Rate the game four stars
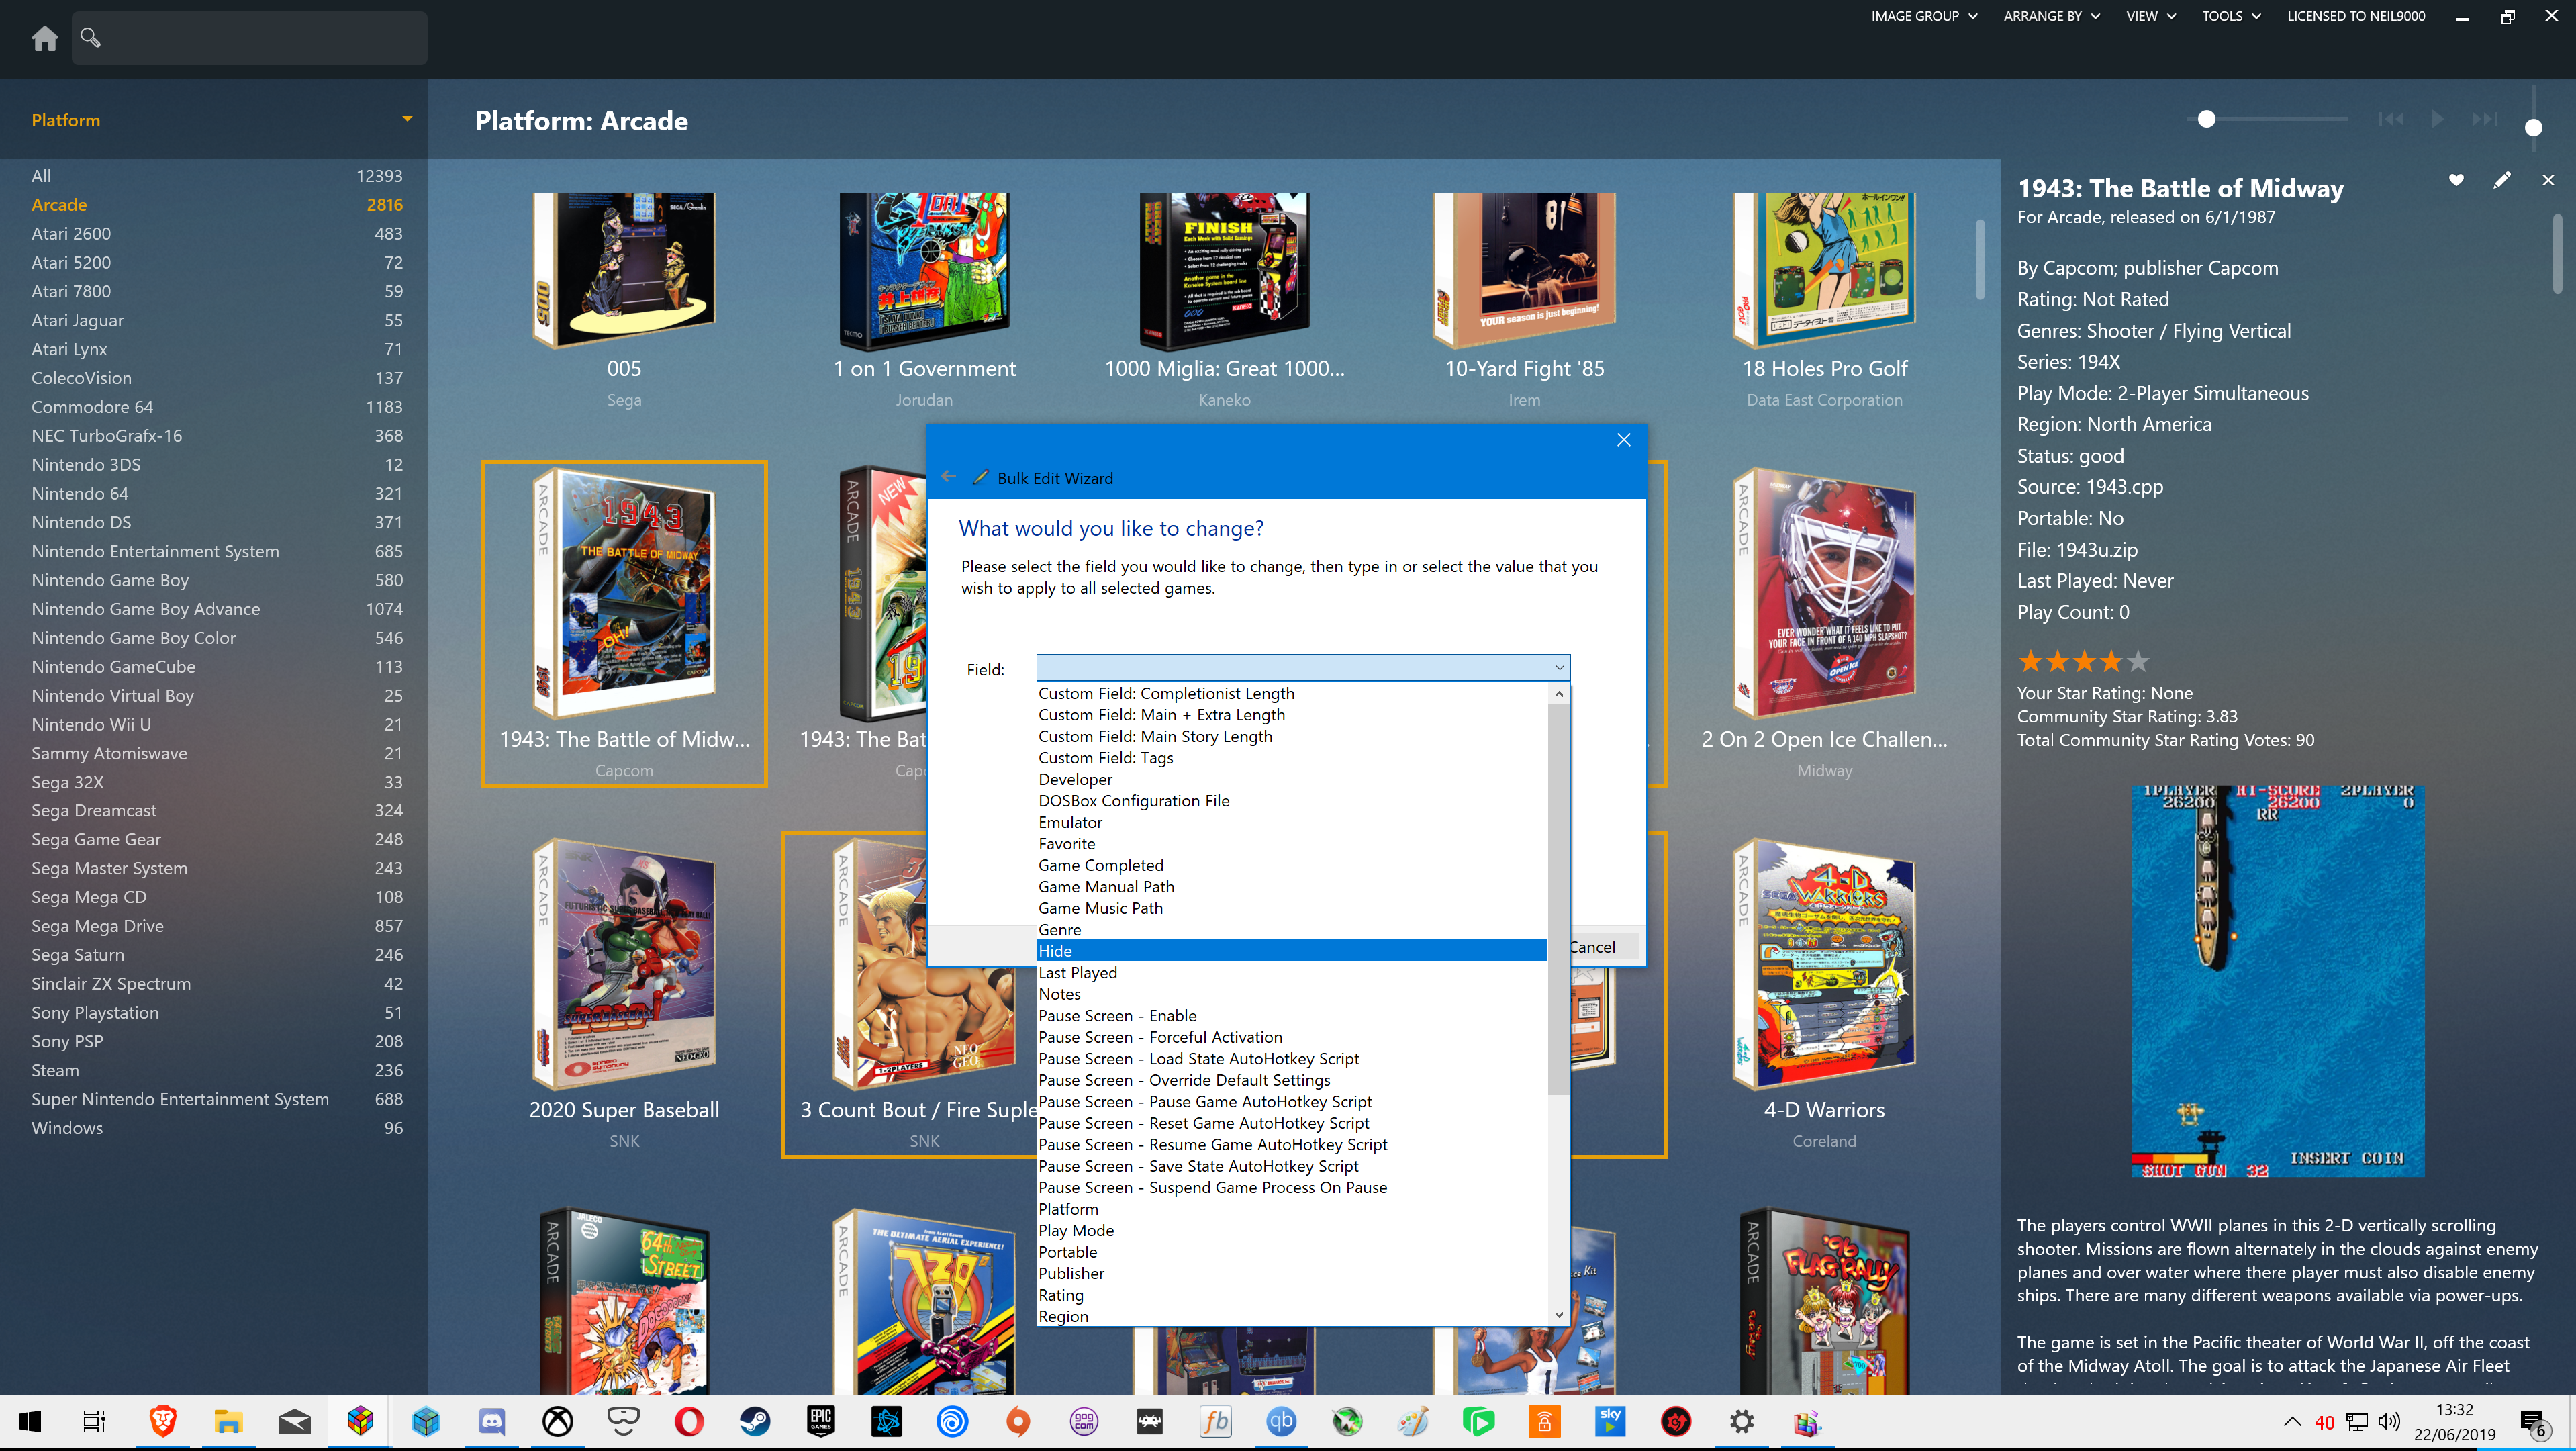Image resolution: width=2576 pixels, height=1451 pixels. pyautogui.click(x=2110, y=661)
